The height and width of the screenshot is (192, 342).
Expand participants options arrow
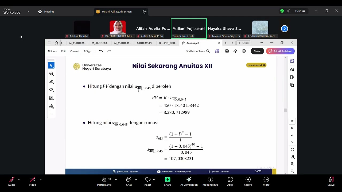click(x=116, y=179)
